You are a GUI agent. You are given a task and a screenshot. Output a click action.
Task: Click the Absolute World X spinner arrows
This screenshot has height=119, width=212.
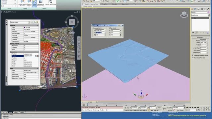(x=105, y=30)
